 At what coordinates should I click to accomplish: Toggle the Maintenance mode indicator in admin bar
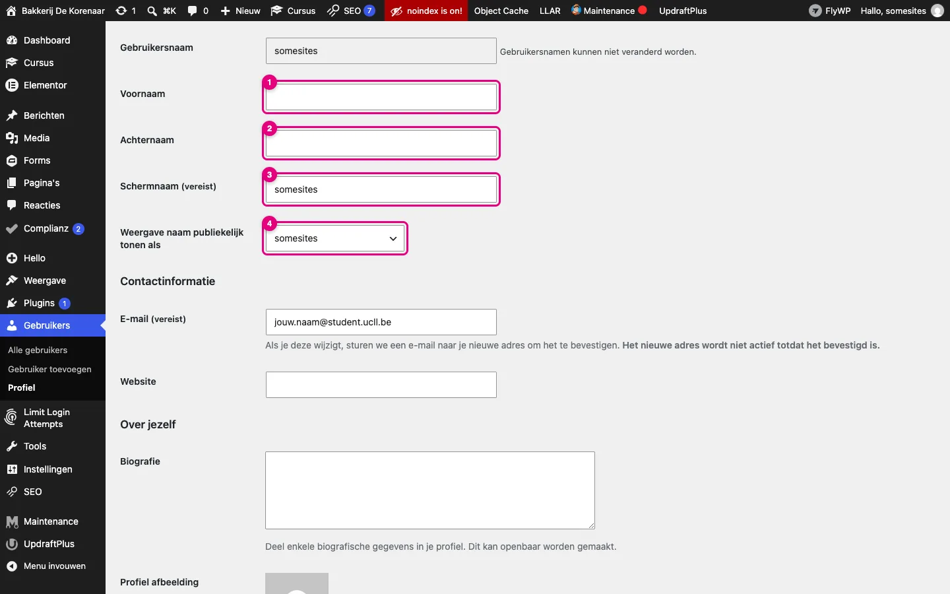(x=609, y=11)
